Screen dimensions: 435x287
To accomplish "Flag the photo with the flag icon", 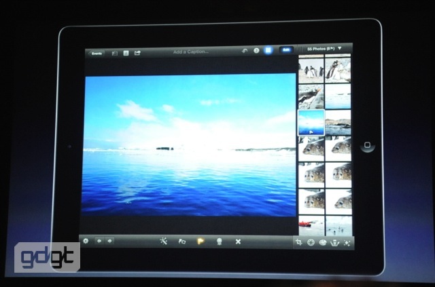I will 201,241.
